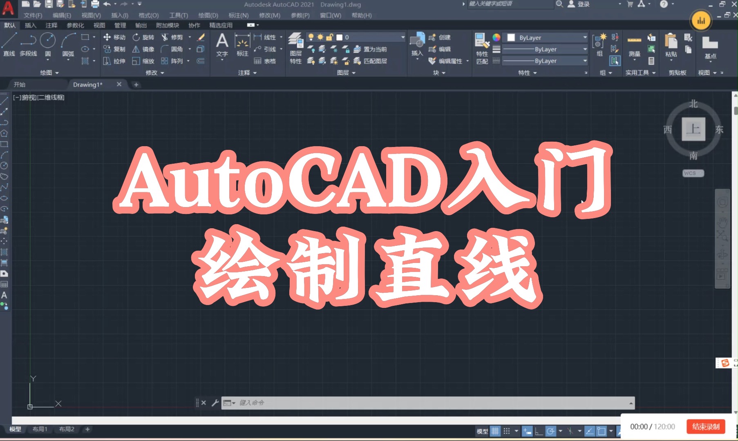Expand the 修改 panel

coord(155,73)
